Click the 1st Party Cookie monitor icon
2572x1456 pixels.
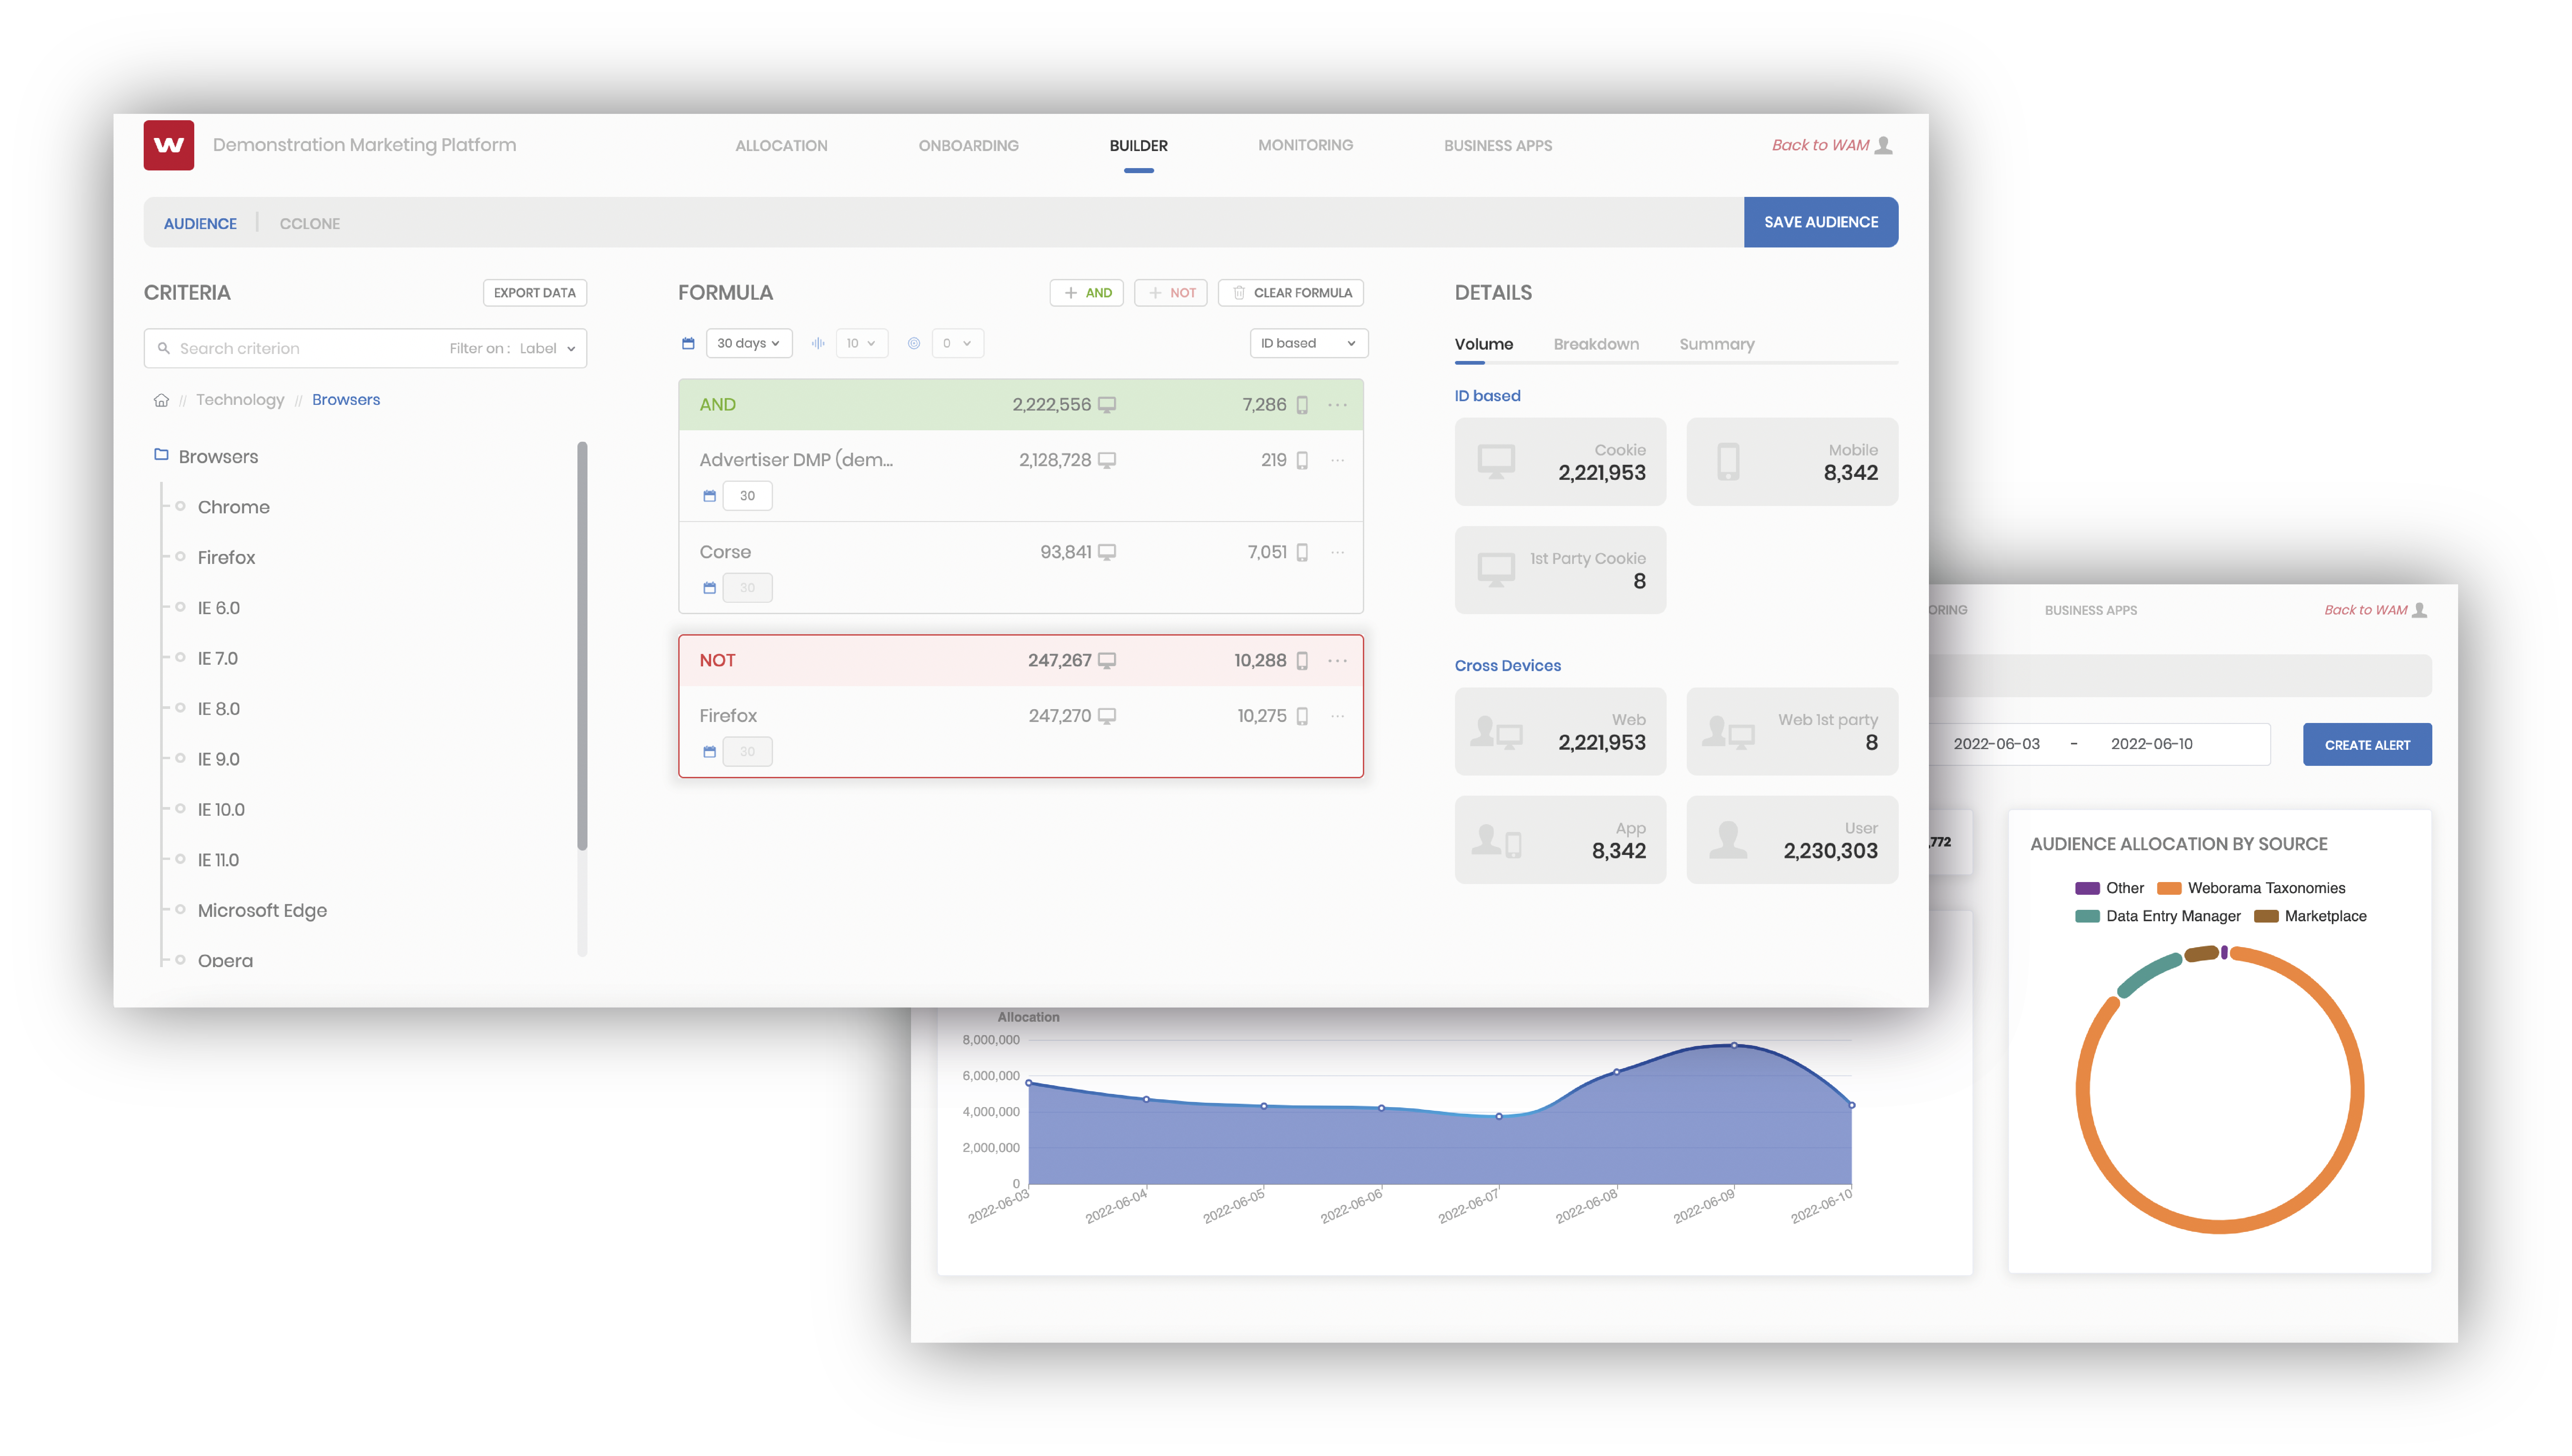click(x=1496, y=570)
